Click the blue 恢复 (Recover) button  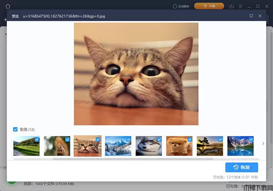[x=242, y=167]
